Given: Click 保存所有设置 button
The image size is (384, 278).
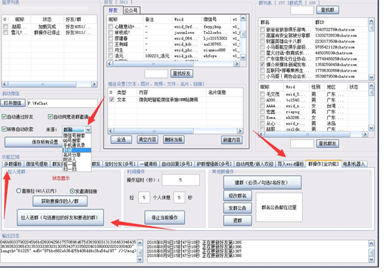Looking at the screenshot, I should click(x=33, y=142).
